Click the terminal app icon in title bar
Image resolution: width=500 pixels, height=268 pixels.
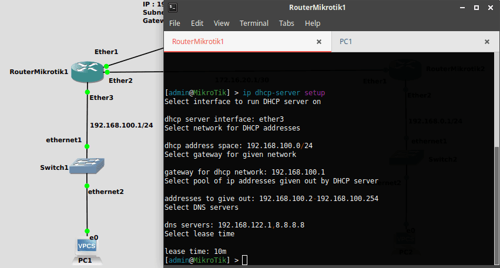(173, 7)
